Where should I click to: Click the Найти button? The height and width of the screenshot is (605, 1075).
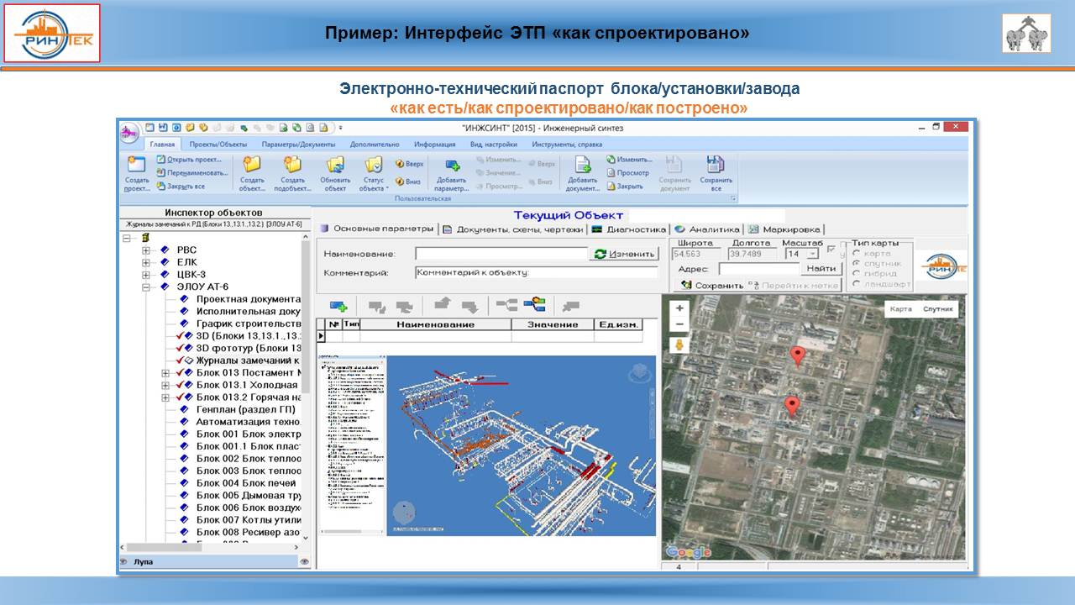coord(821,269)
